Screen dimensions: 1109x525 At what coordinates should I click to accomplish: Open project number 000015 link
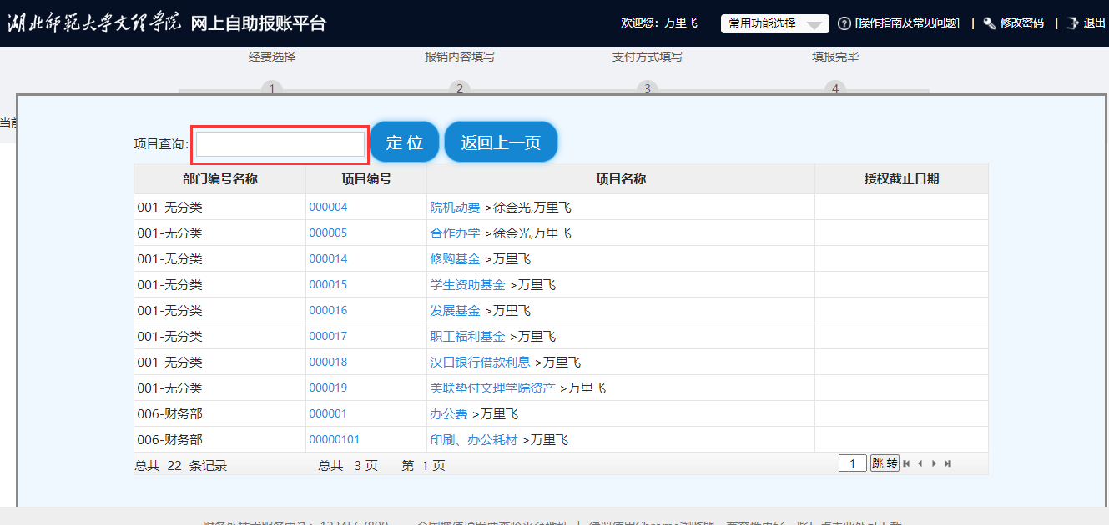tap(328, 285)
